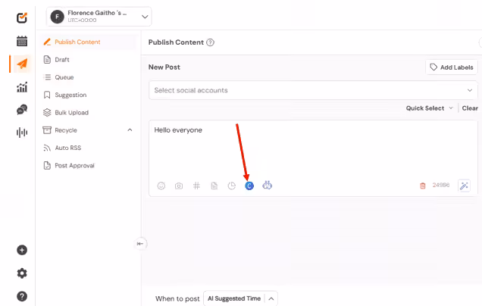The image size is (482, 306).
Task: Open Recycle in the side menu
Action: [x=66, y=130]
